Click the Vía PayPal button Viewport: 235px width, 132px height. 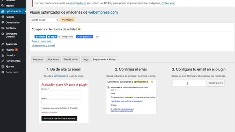[x=68, y=20]
